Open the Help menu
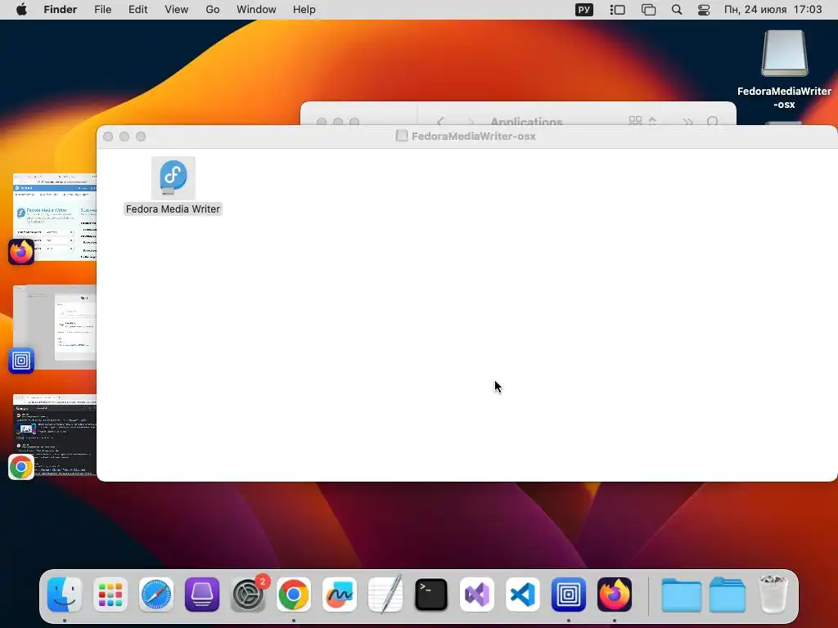Screen dimensions: 838x628 [304, 10]
